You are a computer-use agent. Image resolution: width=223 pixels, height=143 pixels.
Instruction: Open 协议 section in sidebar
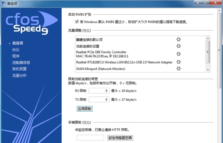pos(16,50)
